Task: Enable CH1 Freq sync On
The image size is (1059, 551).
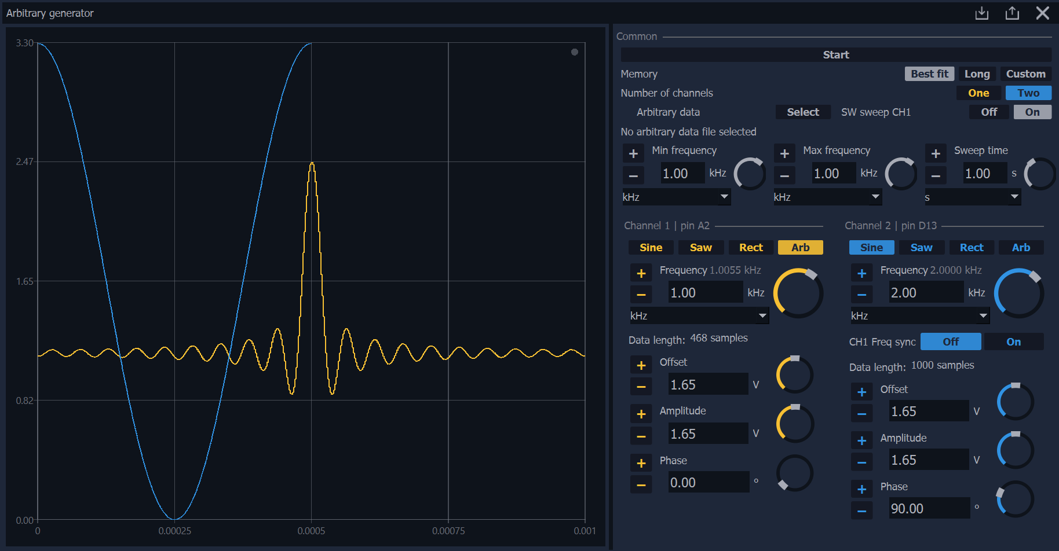Action: [1013, 342]
